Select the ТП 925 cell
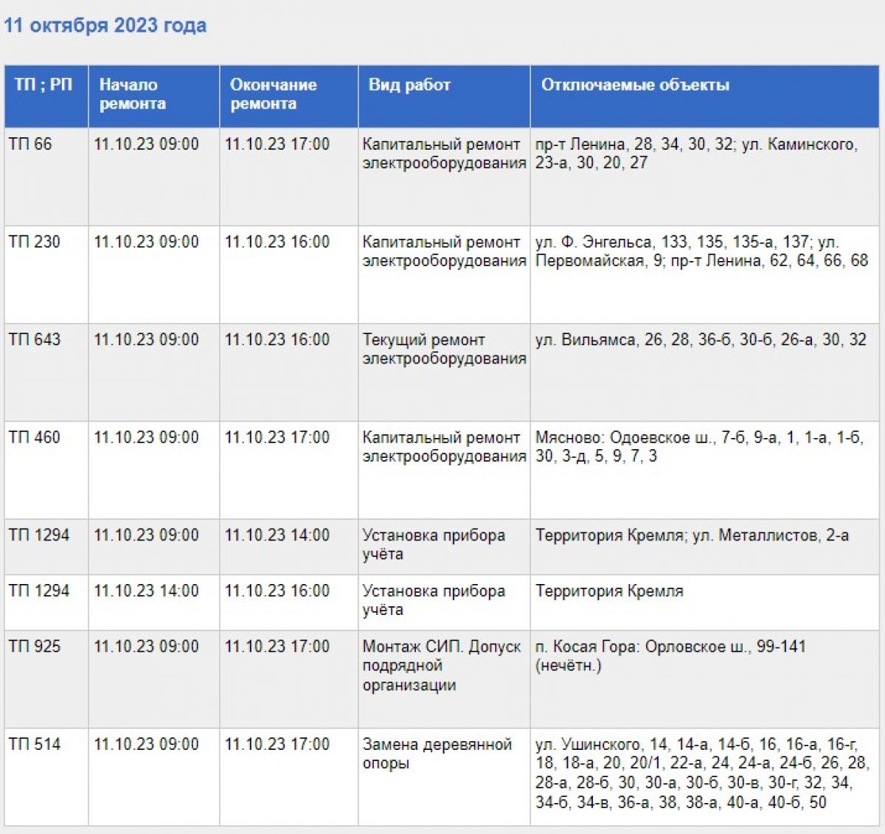The height and width of the screenshot is (834, 885). [46, 679]
